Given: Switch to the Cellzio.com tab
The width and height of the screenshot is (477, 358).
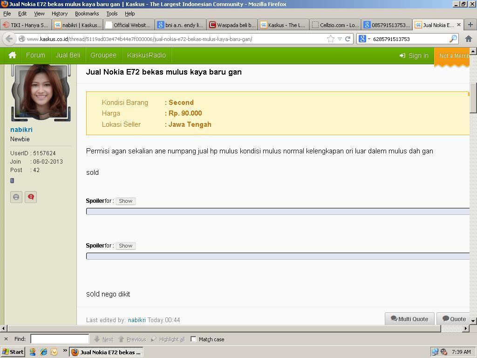Looking at the screenshot, I should pos(335,25).
